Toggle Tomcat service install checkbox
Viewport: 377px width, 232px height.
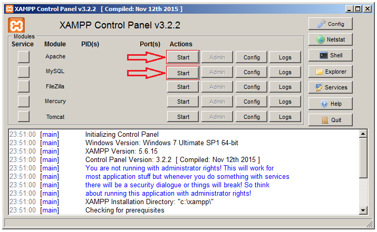click(x=24, y=117)
